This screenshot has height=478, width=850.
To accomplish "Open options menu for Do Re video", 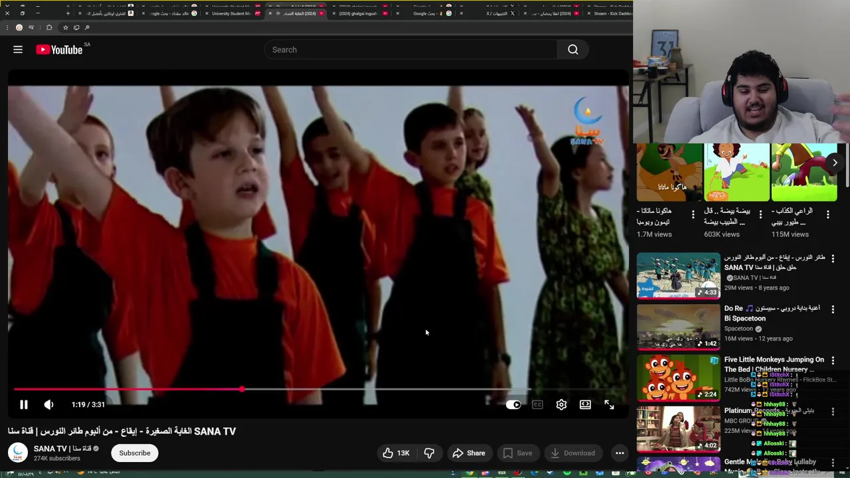I will click(833, 309).
